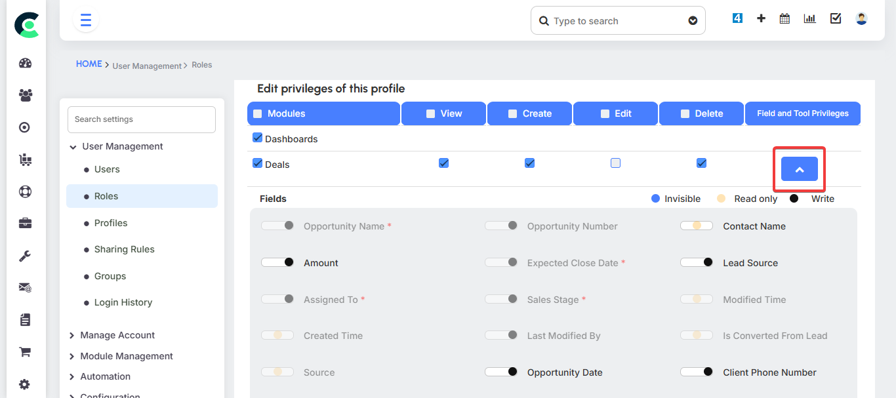Go to Login History page
896x398 pixels.
[x=123, y=302]
